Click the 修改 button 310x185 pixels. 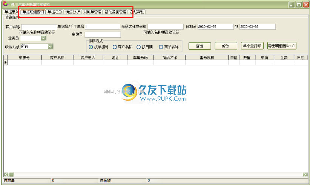pyautogui.click(x=226, y=46)
